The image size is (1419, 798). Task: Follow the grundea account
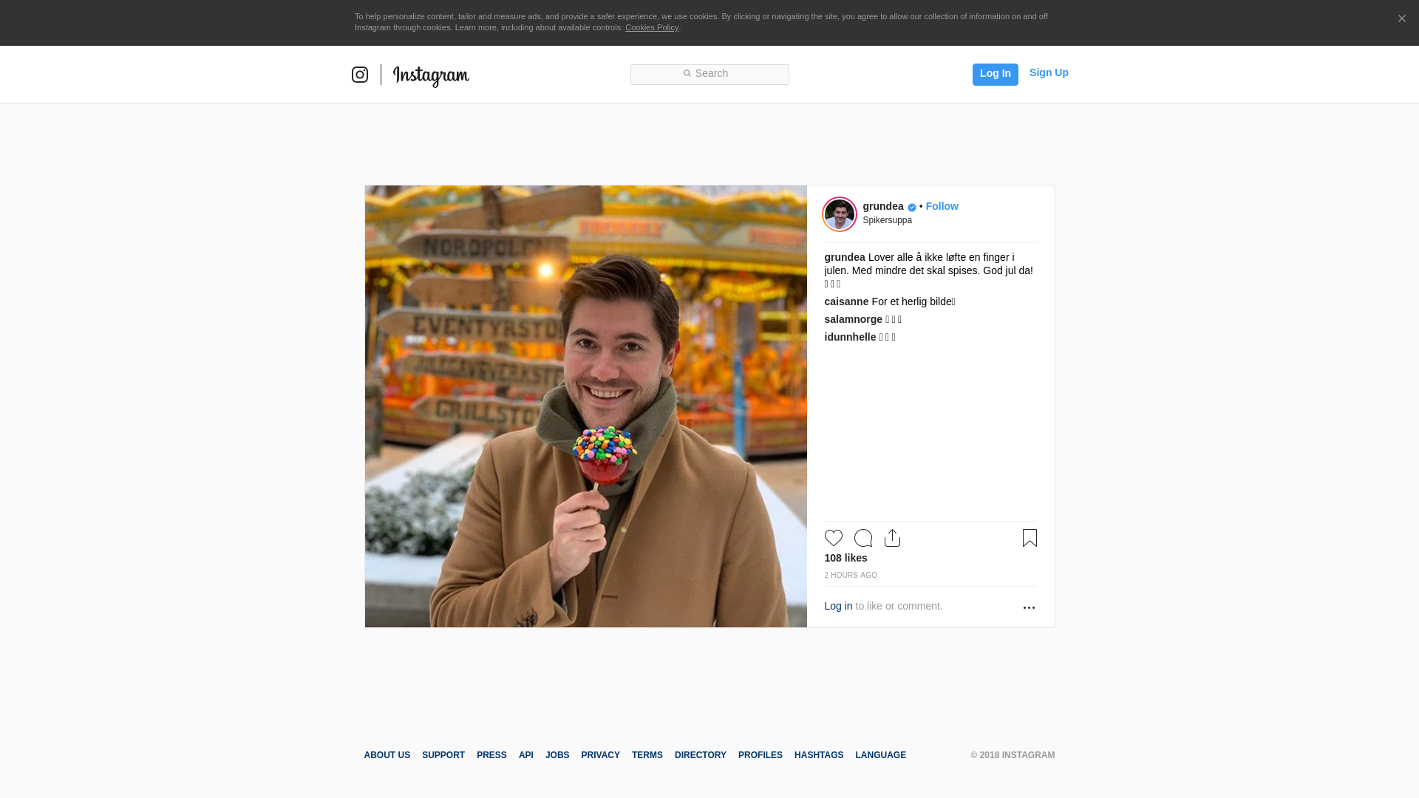[942, 206]
